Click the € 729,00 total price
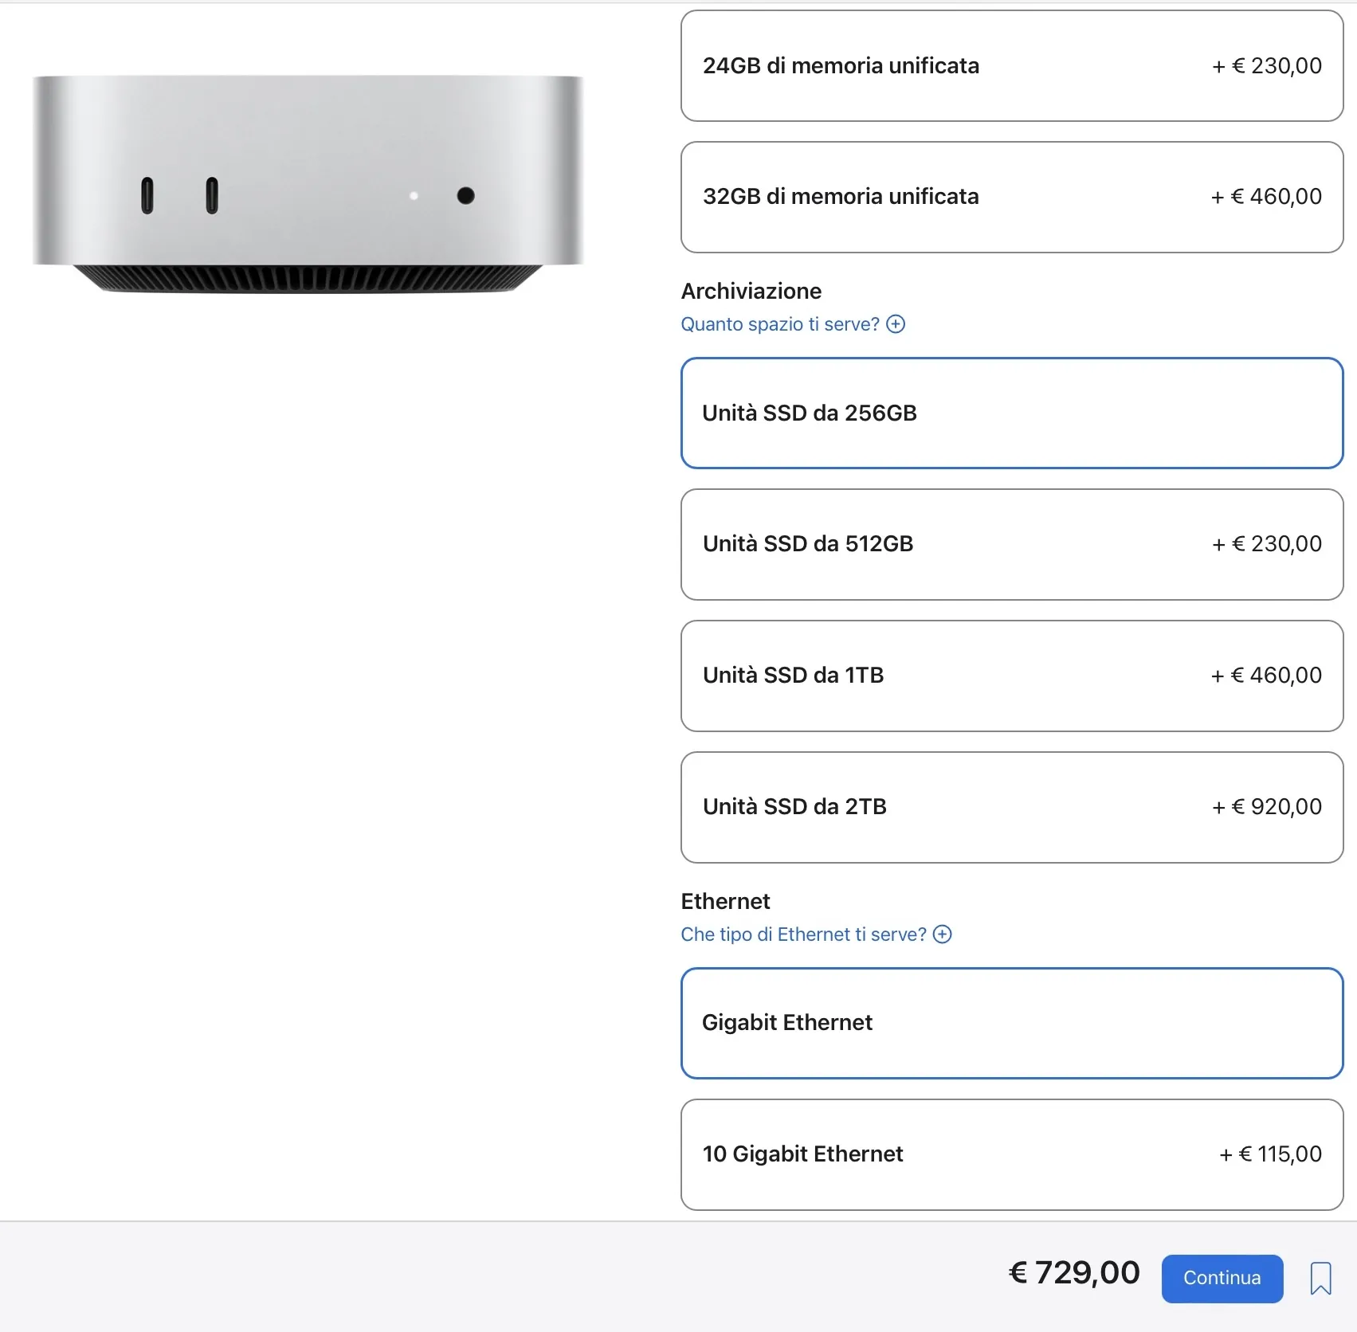 1074,1271
